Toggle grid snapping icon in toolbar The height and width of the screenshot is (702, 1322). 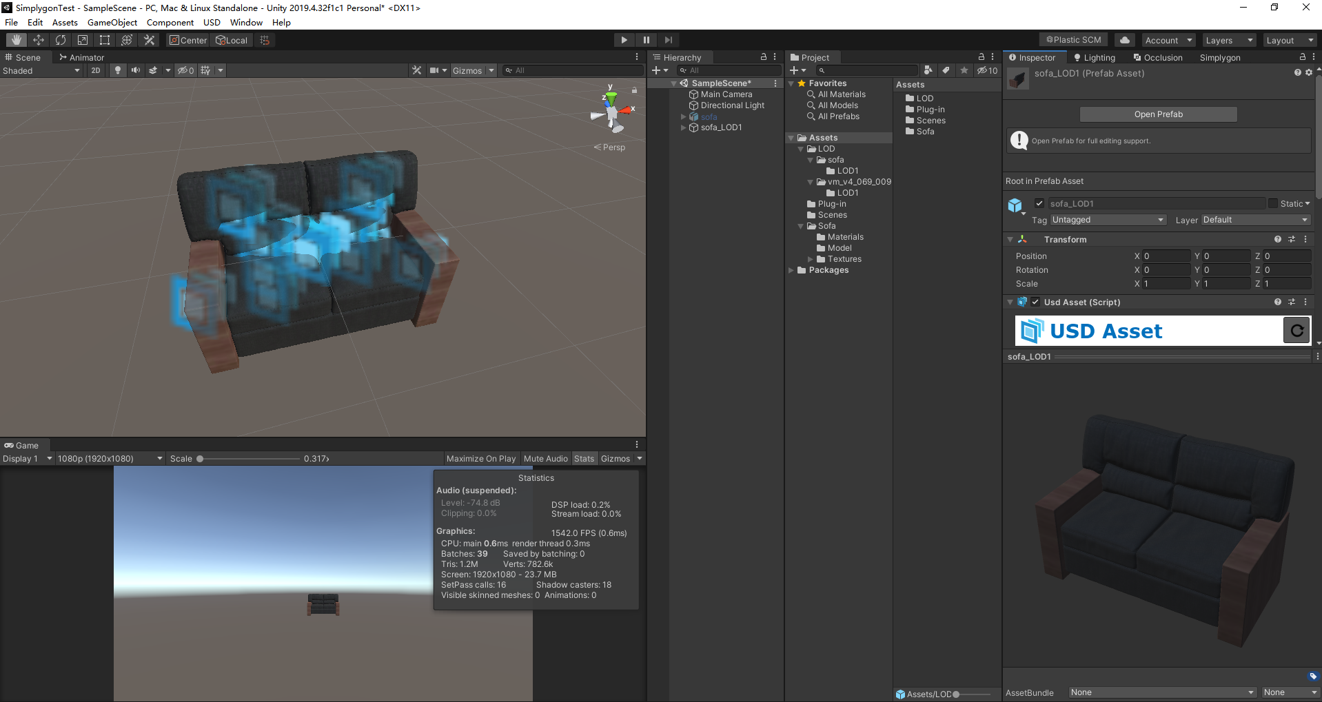point(265,40)
